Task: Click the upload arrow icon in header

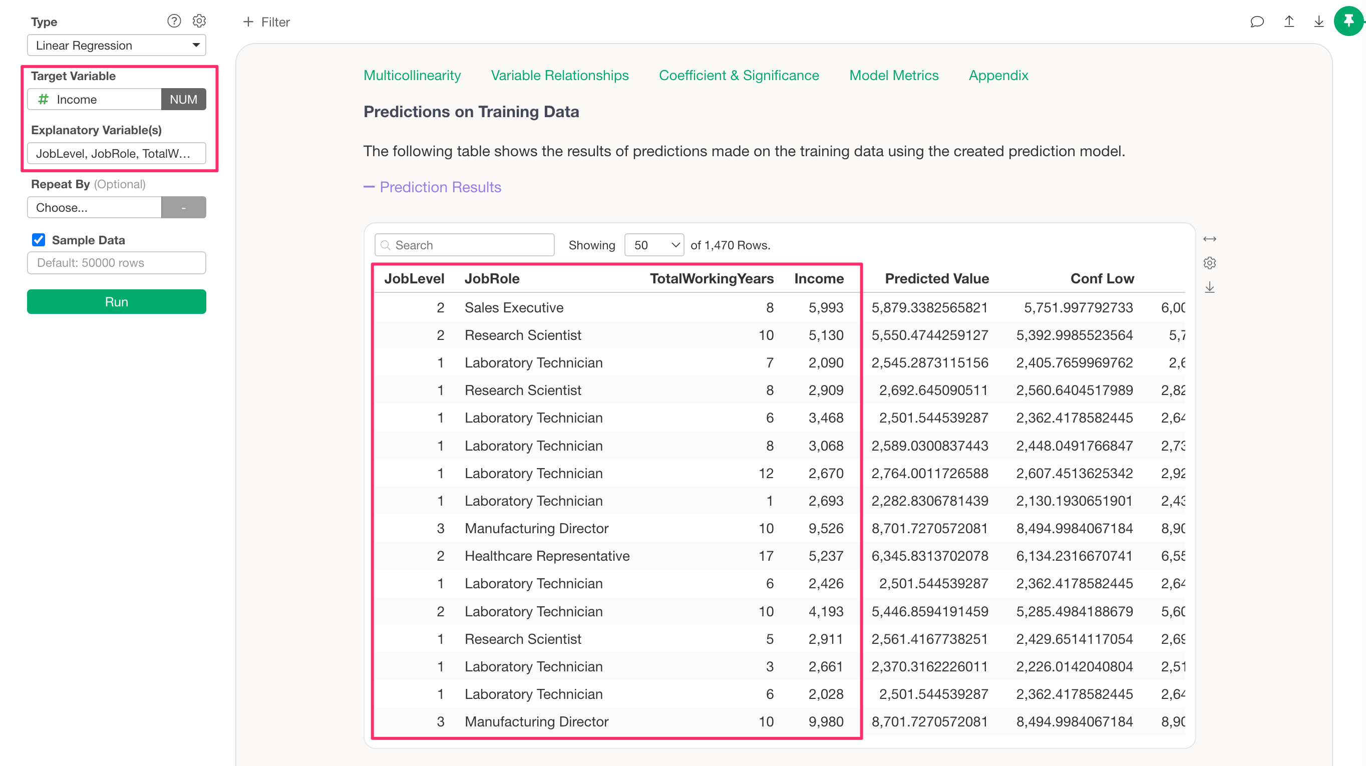Action: click(1289, 22)
